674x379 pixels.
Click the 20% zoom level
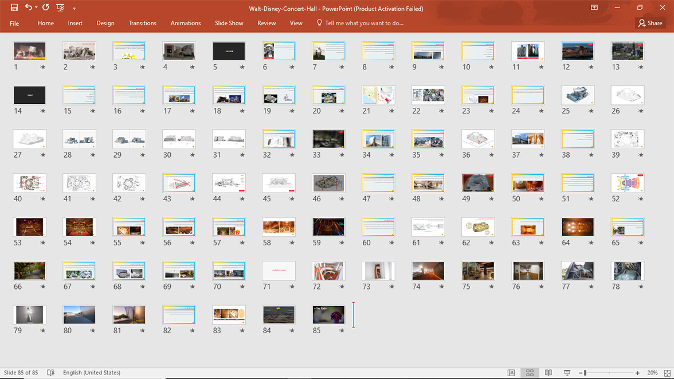pos(652,373)
